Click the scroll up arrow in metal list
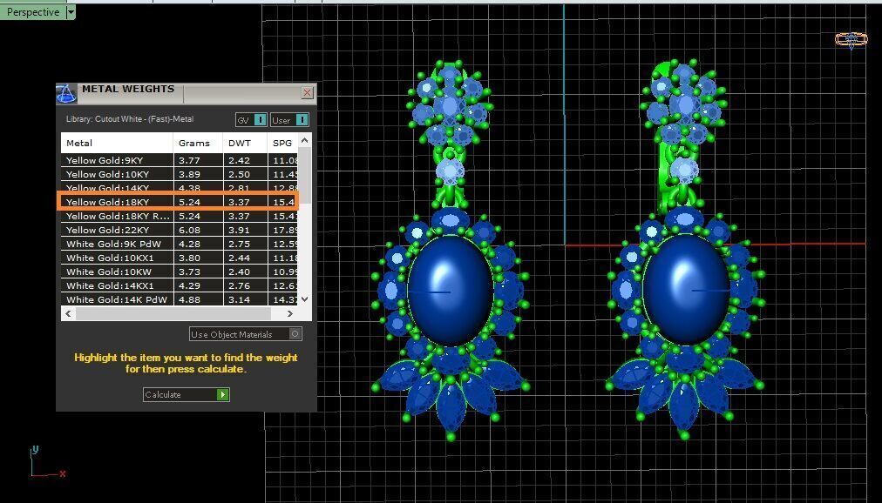This screenshot has height=503, width=882. [304, 140]
